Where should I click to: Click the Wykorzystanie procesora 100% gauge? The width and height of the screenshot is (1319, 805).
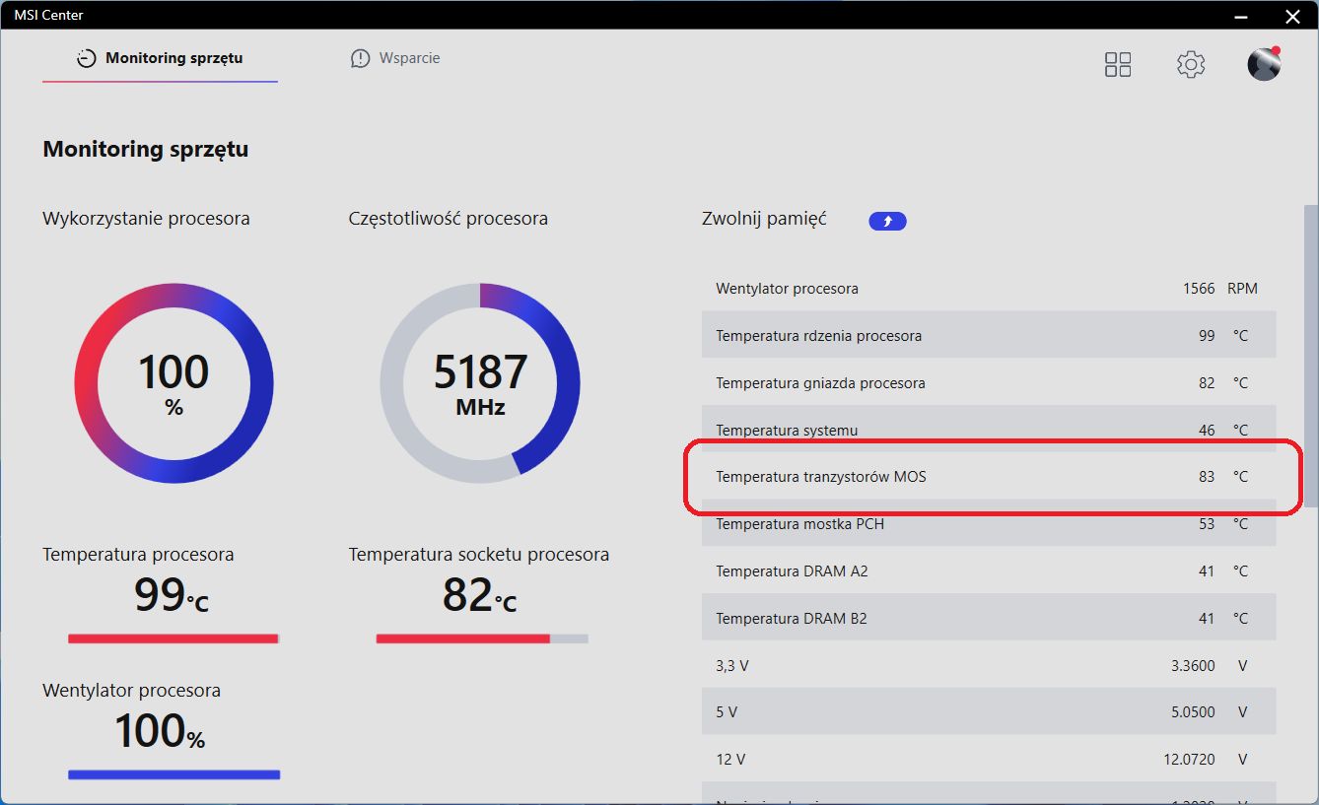click(x=174, y=383)
